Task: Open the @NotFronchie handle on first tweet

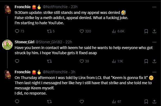Action: pos(55,7)
